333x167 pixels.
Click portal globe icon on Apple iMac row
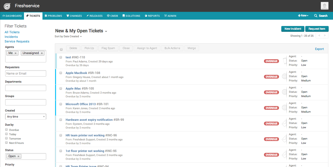(x=284, y=92)
